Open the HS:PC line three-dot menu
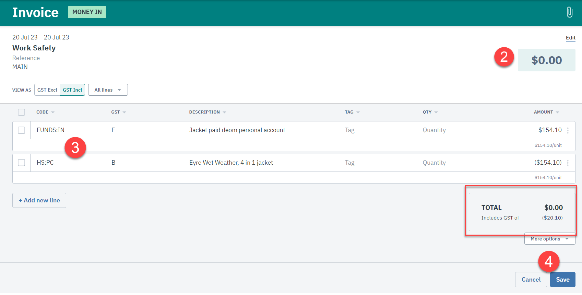This screenshot has width=582, height=295. [x=568, y=163]
